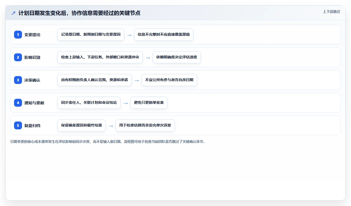Click the 决策确认 step label
Image resolution: width=351 pixels, height=206 pixels.
coord(32,80)
